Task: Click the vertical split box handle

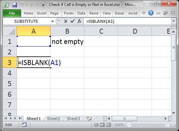Action: click(173, 27)
